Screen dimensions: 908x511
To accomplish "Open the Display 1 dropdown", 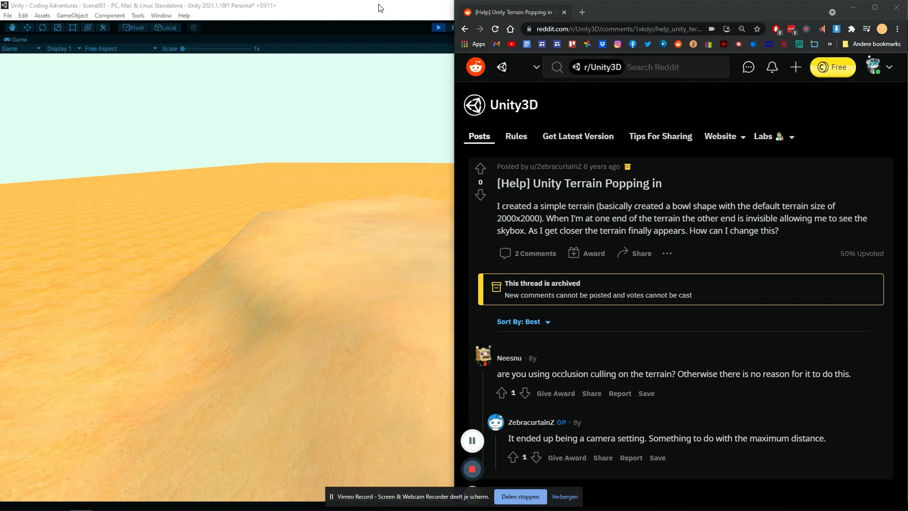I will point(64,48).
